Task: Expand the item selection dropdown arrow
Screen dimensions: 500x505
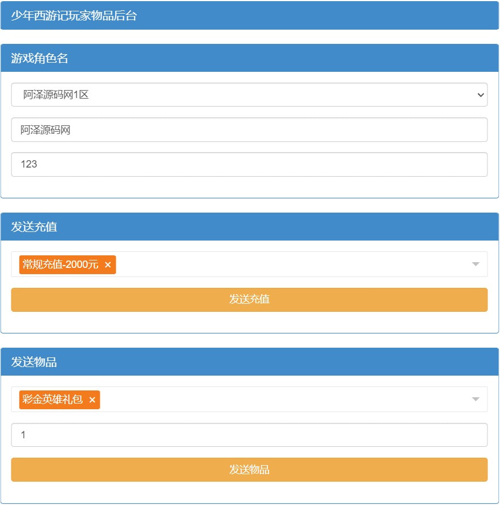Action: (475, 400)
